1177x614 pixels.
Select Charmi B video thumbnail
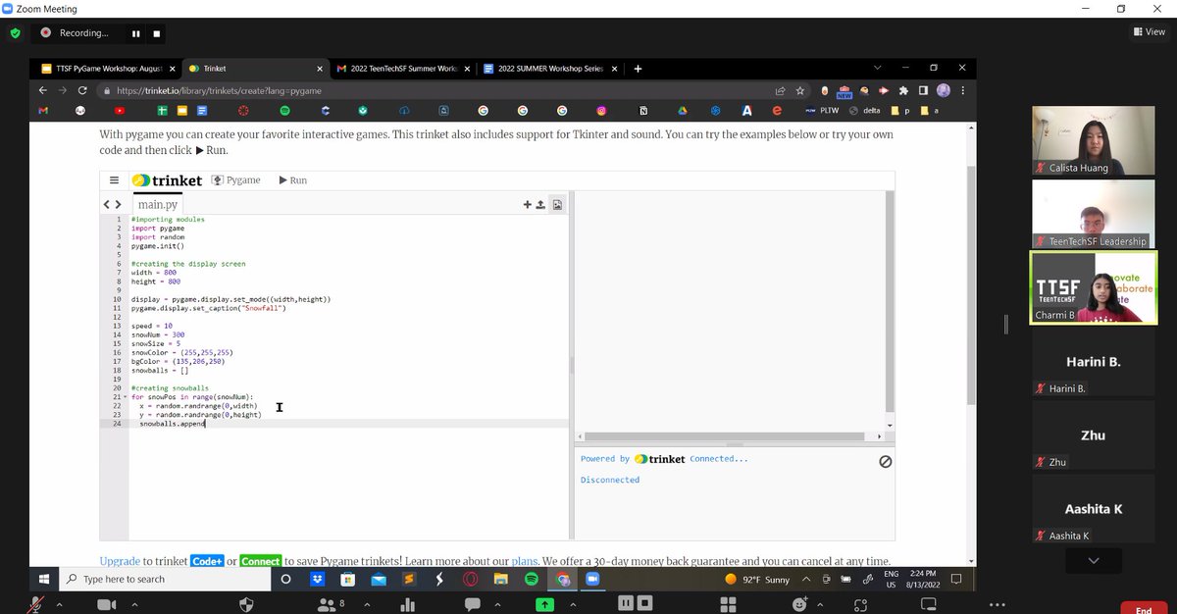pos(1093,287)
